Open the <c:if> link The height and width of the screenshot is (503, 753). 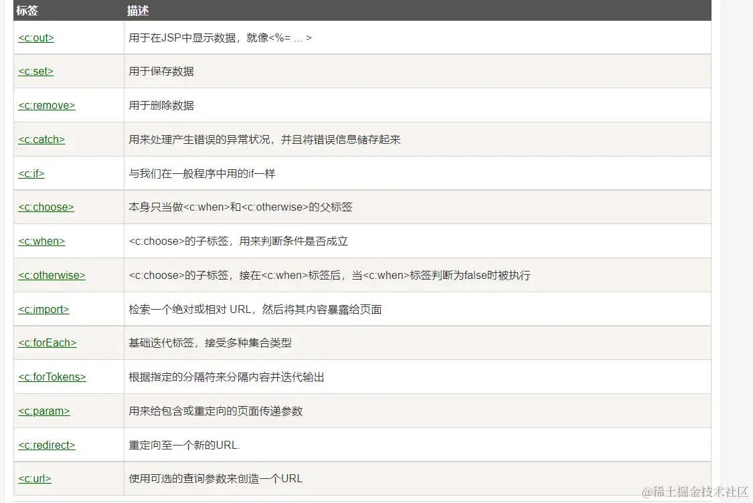(x=31, y=174)
